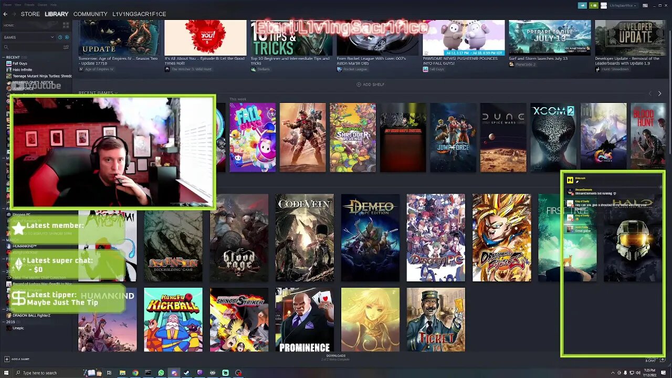
Task: Open the STORE tab
Action: point(30,14)
